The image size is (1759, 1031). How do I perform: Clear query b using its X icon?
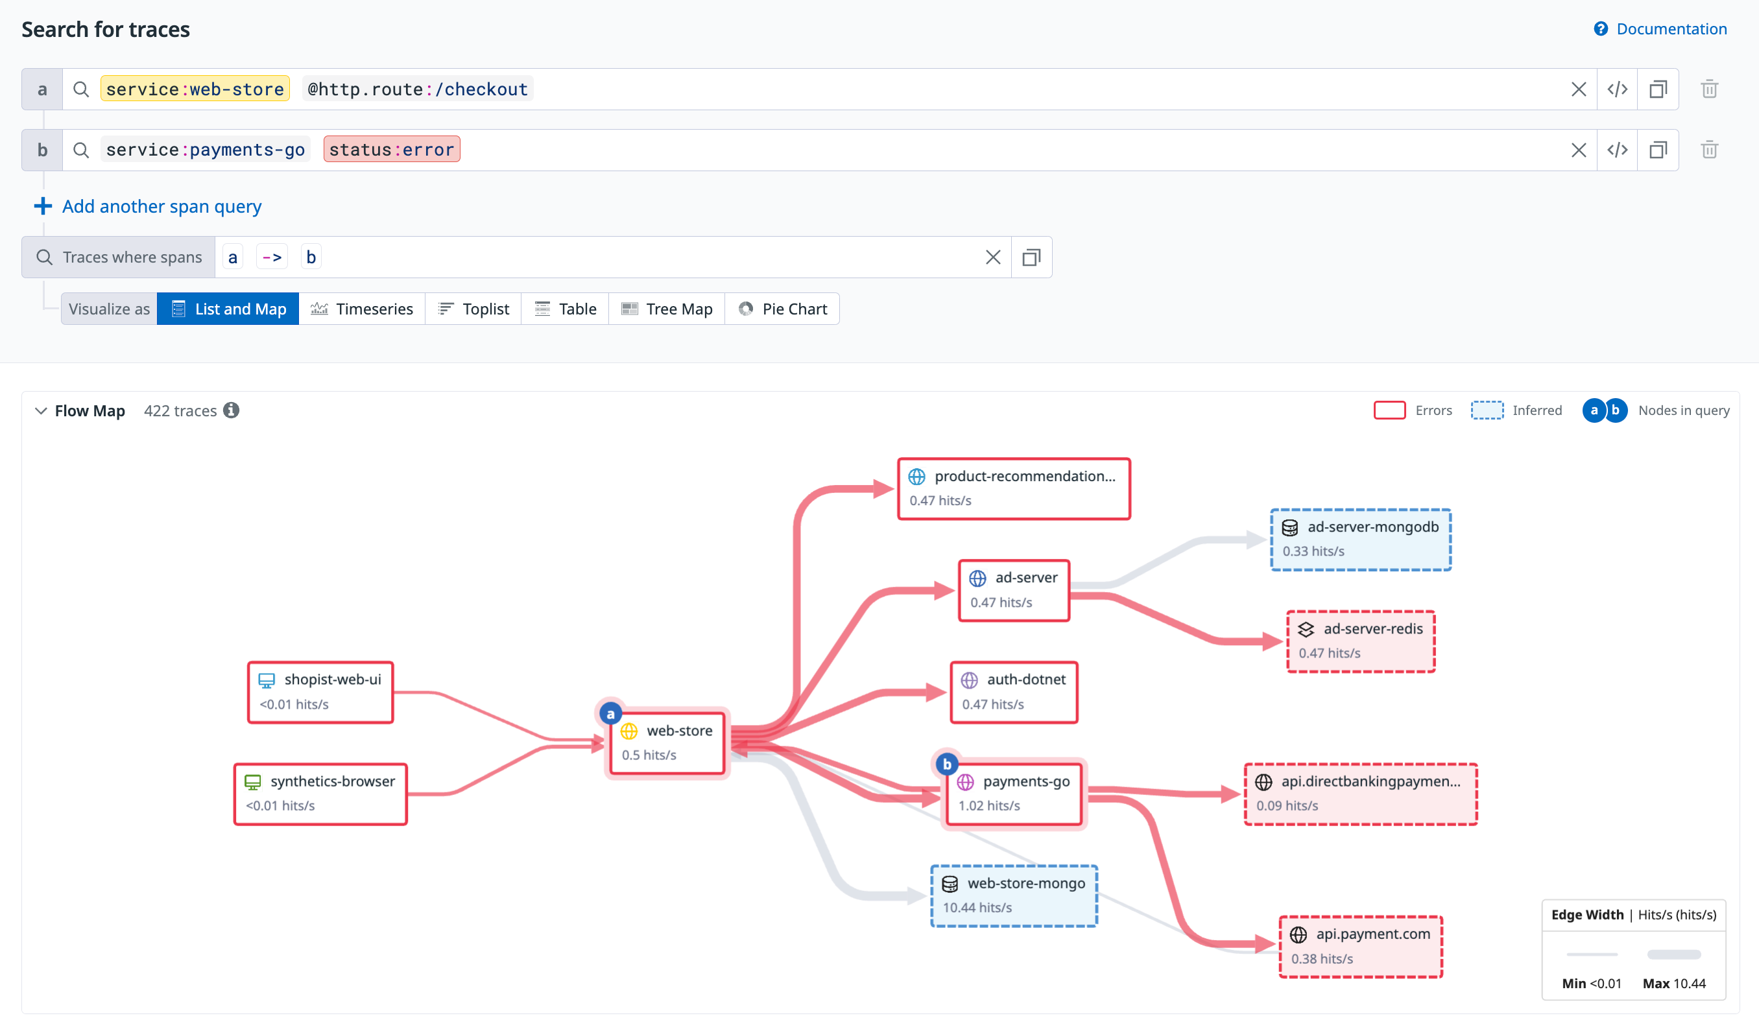click(x=1579, y=149)
